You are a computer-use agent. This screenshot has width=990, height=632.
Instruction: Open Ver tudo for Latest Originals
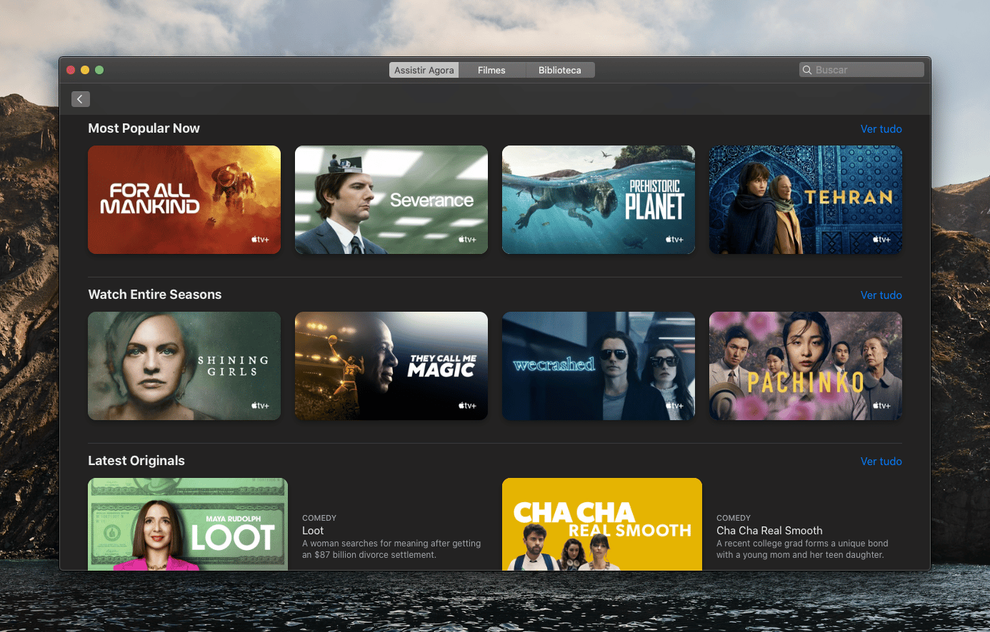[881, 462]
